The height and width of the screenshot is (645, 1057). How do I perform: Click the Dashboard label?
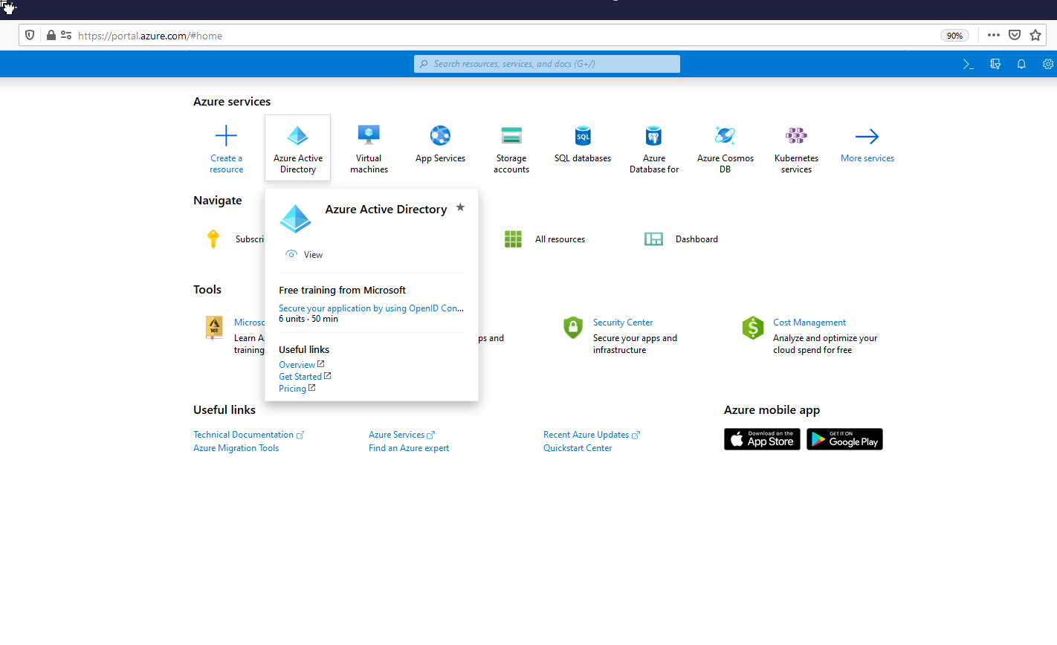696,239
